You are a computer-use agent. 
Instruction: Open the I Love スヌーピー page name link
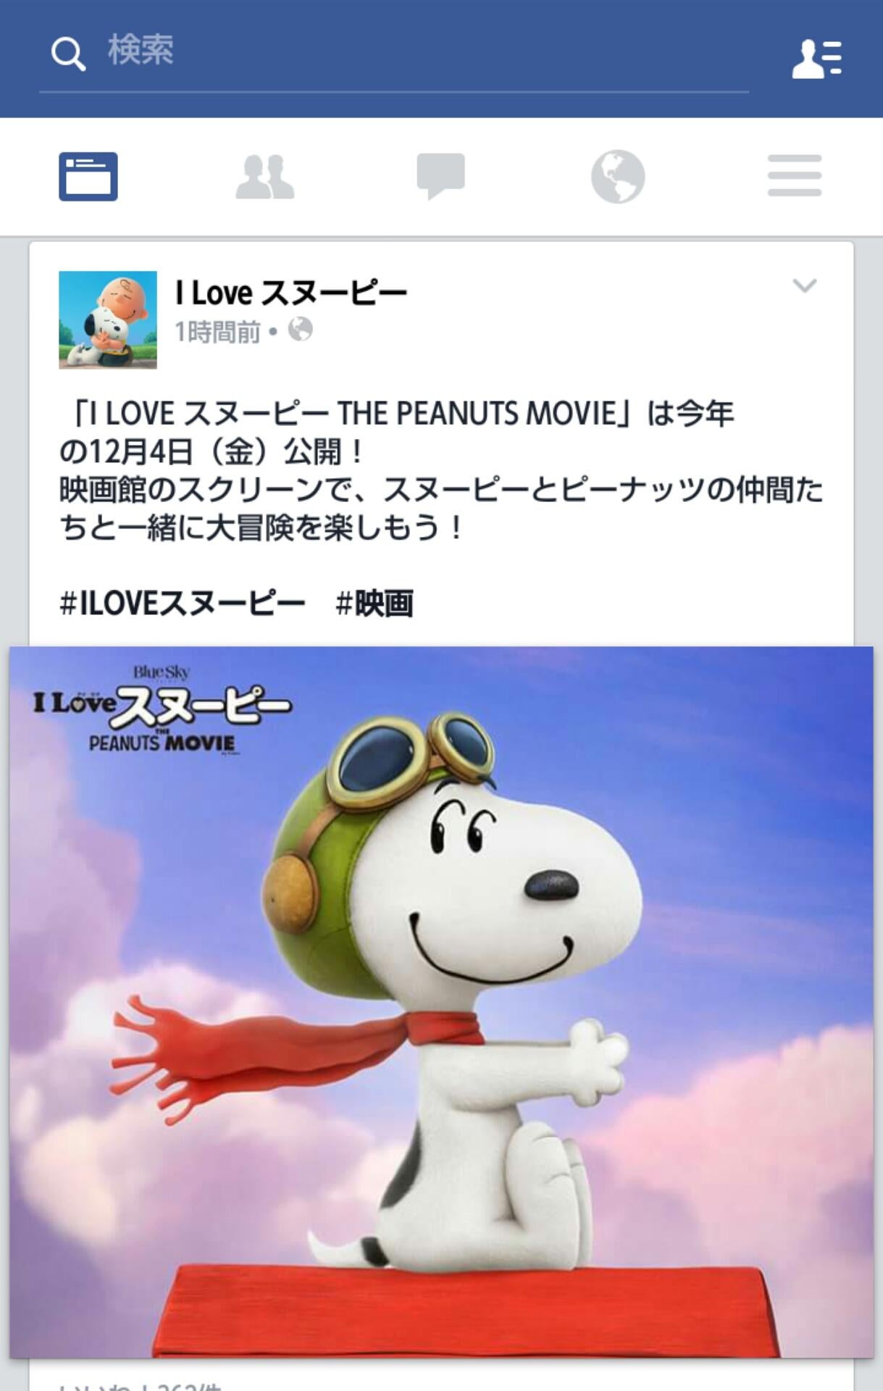291,293
